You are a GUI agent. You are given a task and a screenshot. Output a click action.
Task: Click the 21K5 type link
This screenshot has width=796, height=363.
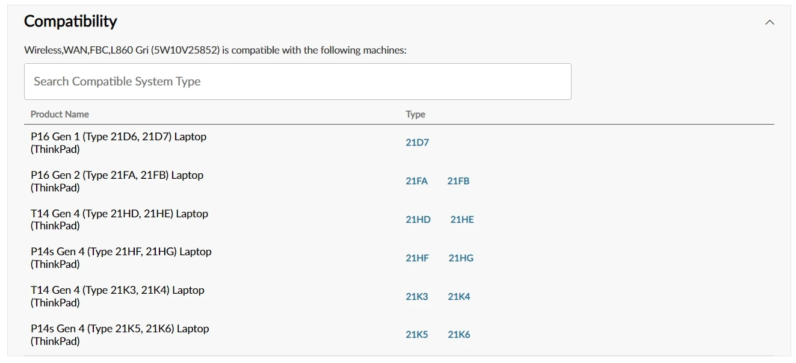tap(416, 335)
